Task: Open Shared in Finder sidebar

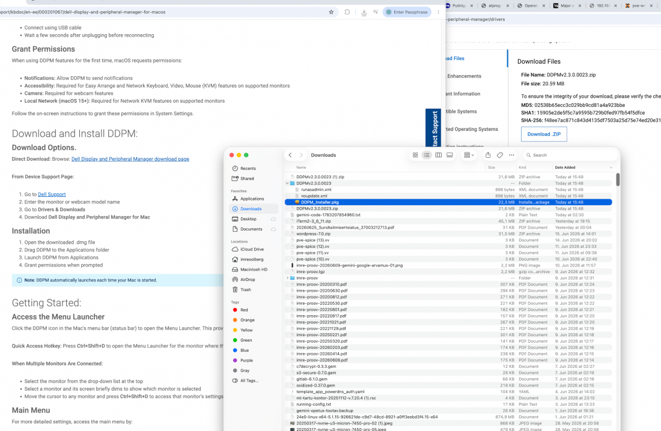Action: pos(247,178)
